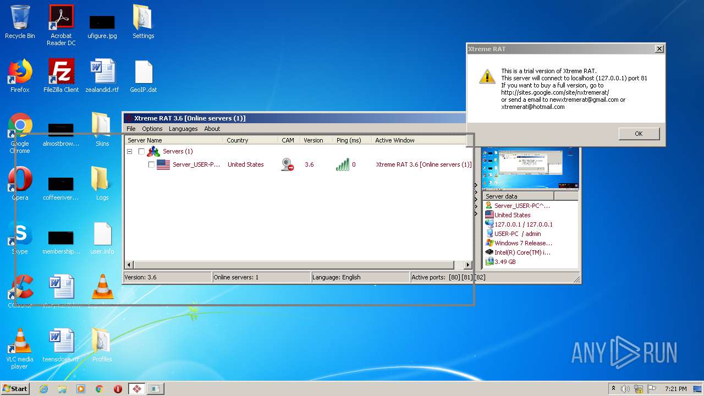704x396 pixels.
Task: Click the server list left scroll arrow
Action: (x=129, y=265)
